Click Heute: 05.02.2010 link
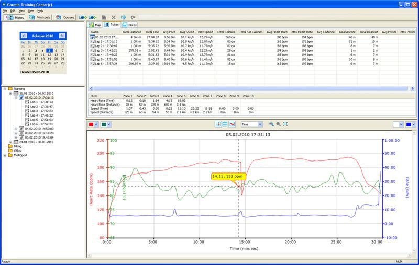 [35, 72]
